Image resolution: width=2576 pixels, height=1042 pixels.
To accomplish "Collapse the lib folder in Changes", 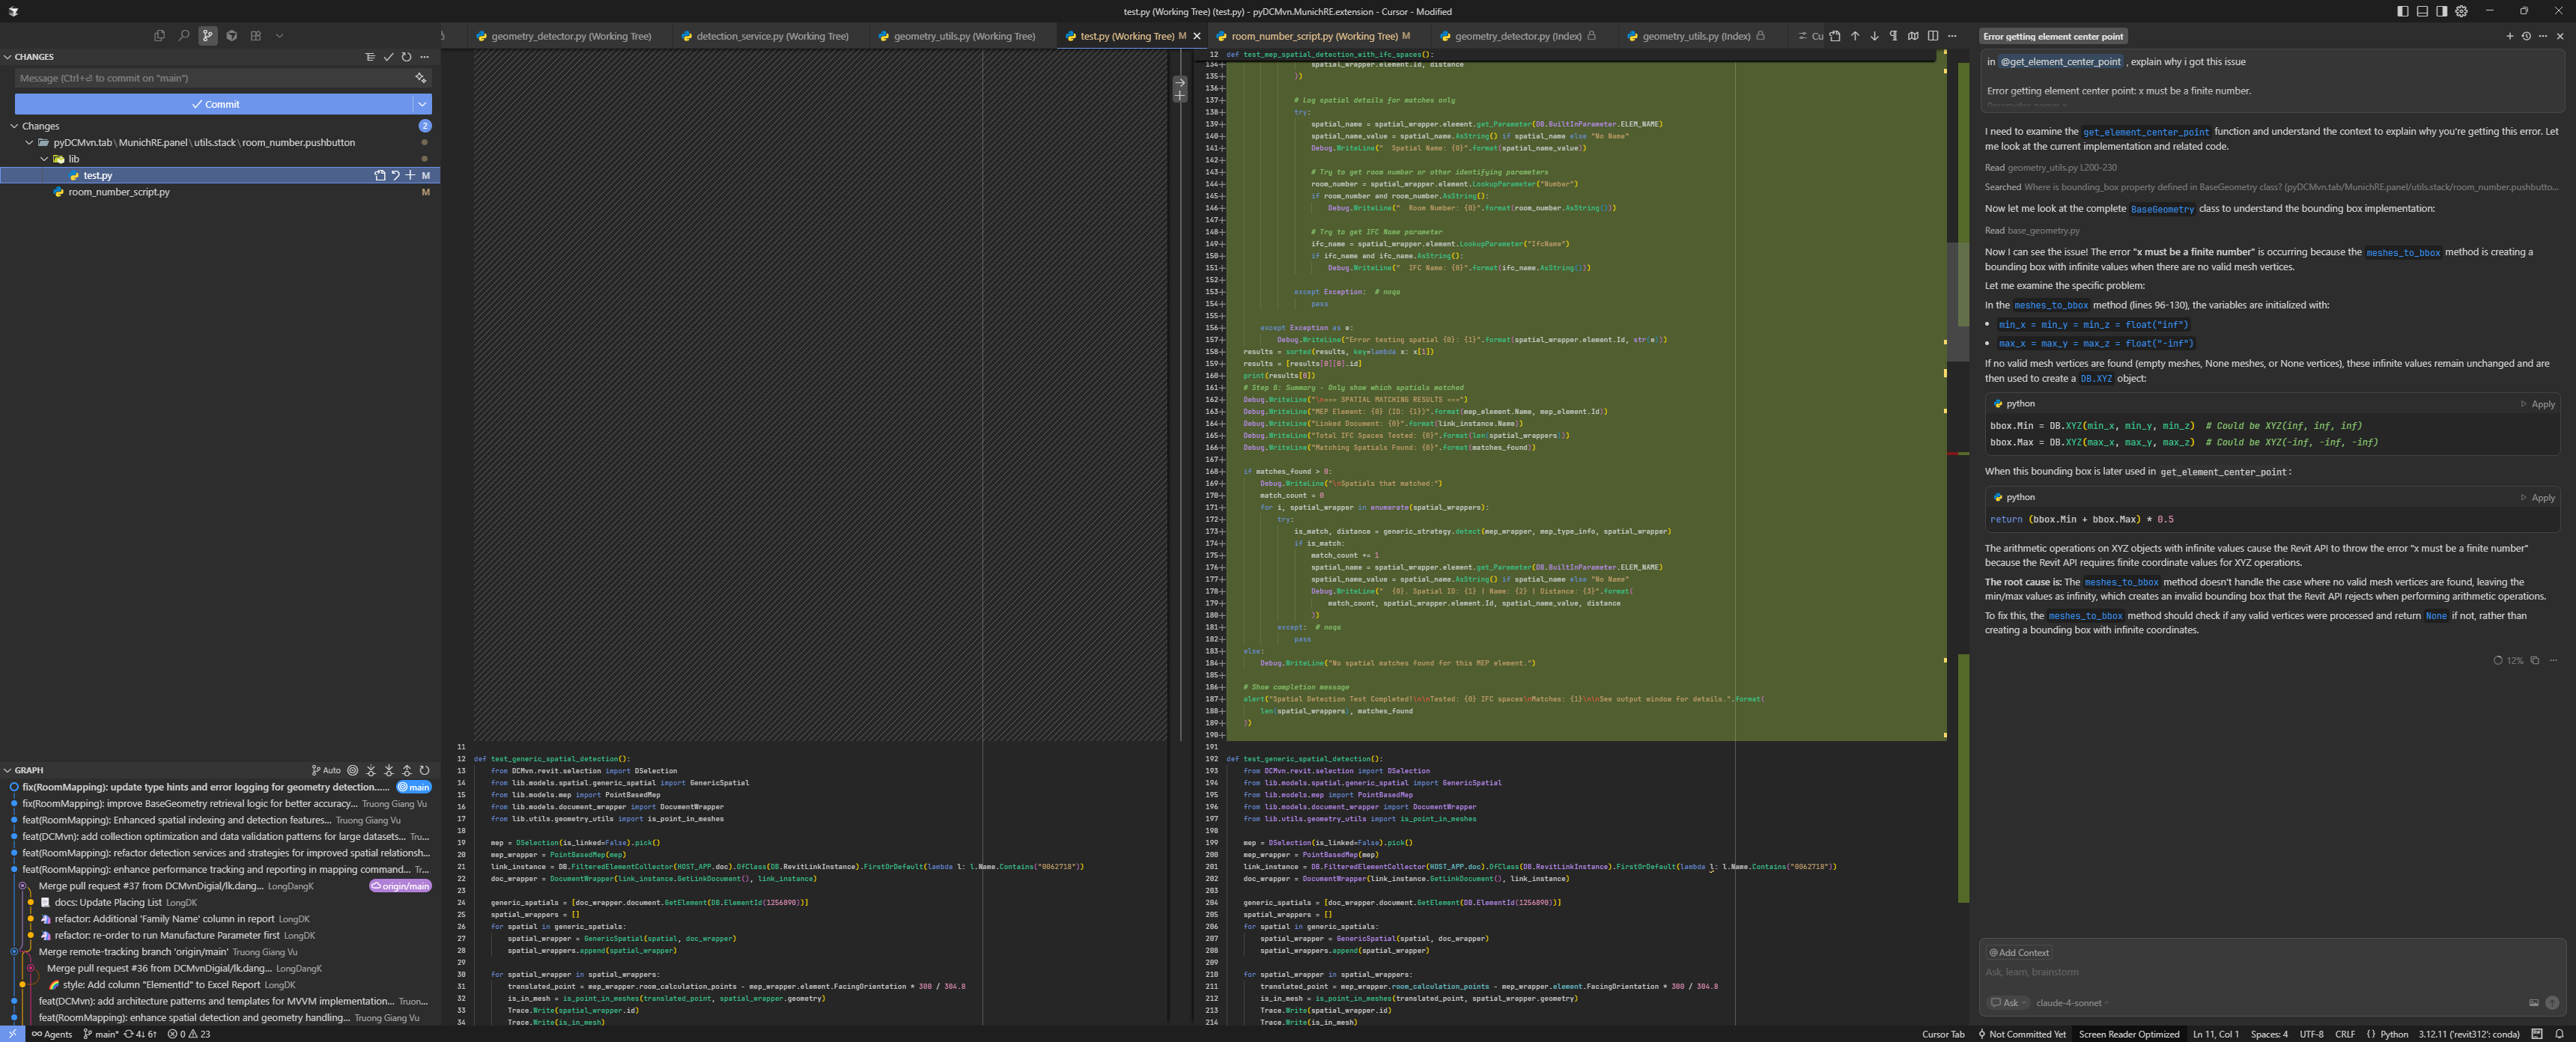I will pos(44,159).
